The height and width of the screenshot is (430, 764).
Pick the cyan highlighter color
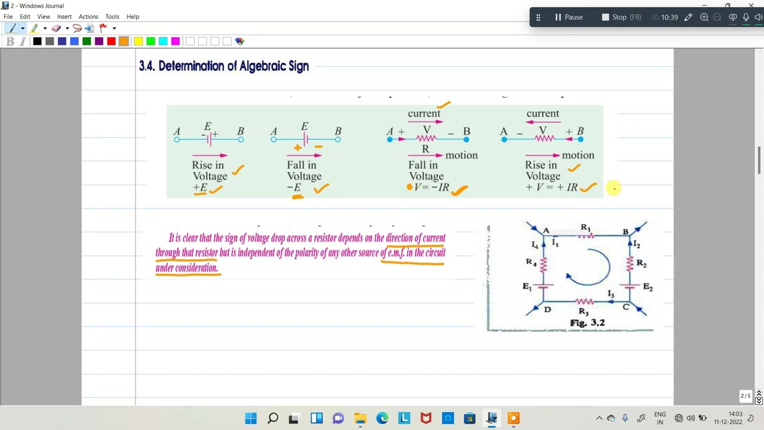pyautogui.click(x=163, y=41)
